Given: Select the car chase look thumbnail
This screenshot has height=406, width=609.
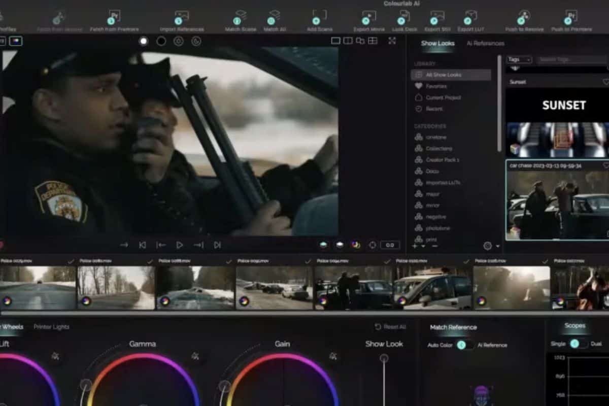Looking at the screenshot, I should click(557, 205).
